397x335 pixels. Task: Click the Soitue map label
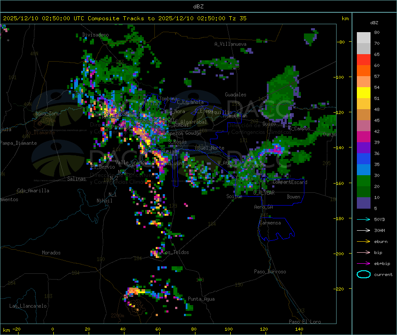(x=234, y=196)
